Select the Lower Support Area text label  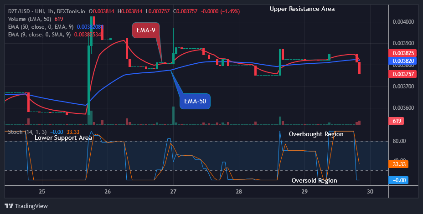[x=63, y=138]
